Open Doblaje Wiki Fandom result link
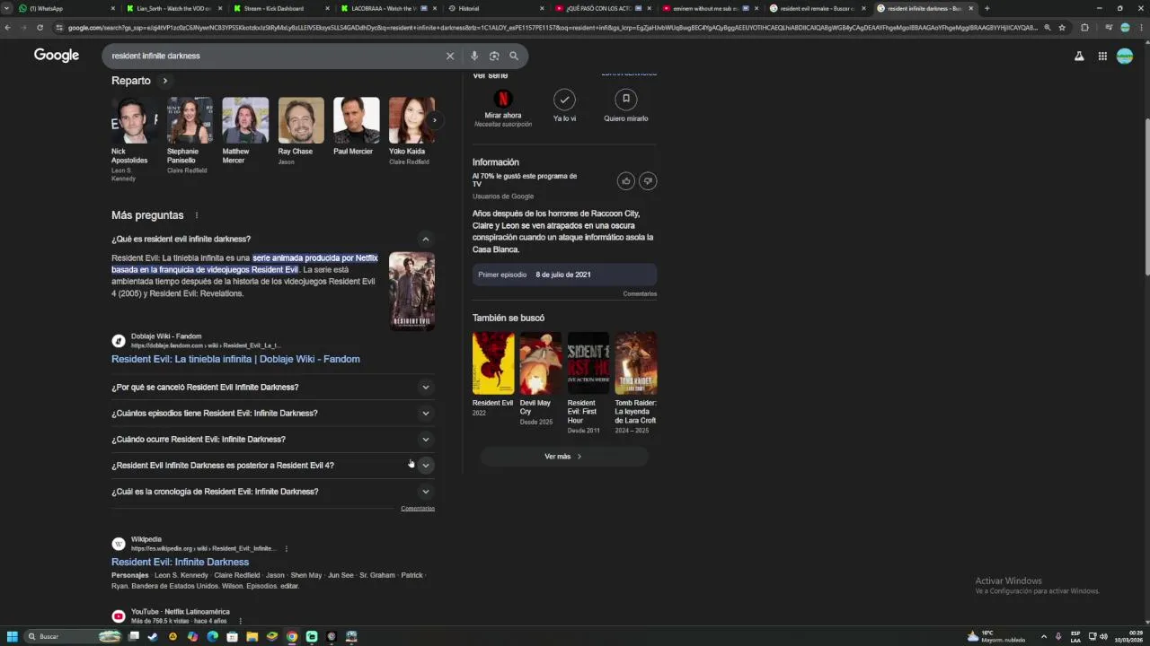The height and width of the screenshot is (646, 1150). pyautogui.click(x=235, y=359)
